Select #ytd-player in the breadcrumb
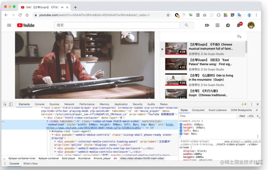The image size is (268, 170). (69, 158)
